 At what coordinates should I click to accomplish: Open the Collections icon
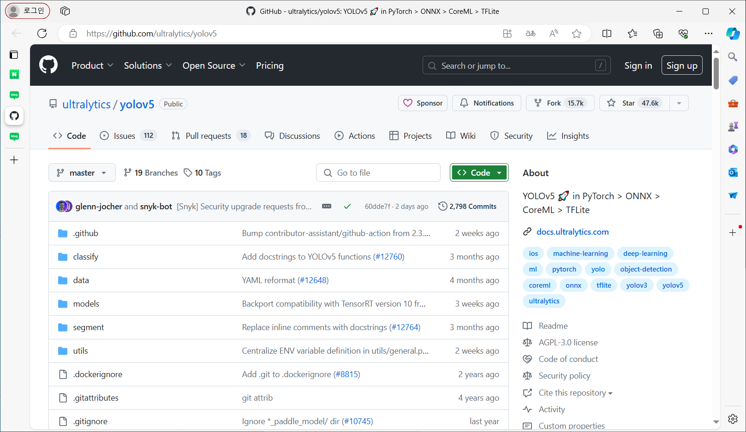[x=658, y=33]
